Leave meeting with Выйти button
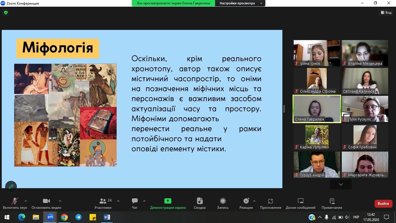 coord(383,204)
